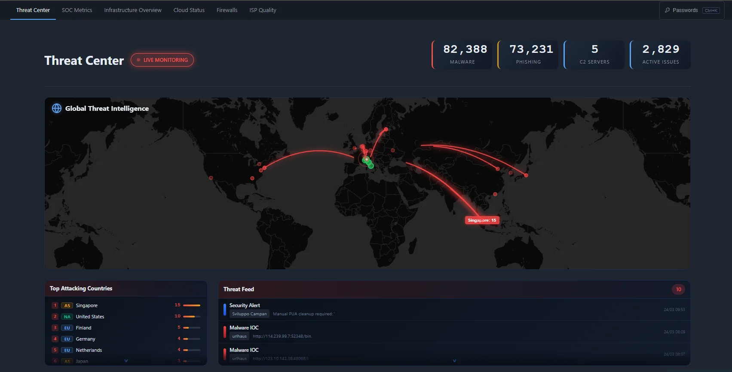This screenshot has height=372, width=732.
Task: Click the Threat Feed count badge 10
Action: (x=678, y=290)
